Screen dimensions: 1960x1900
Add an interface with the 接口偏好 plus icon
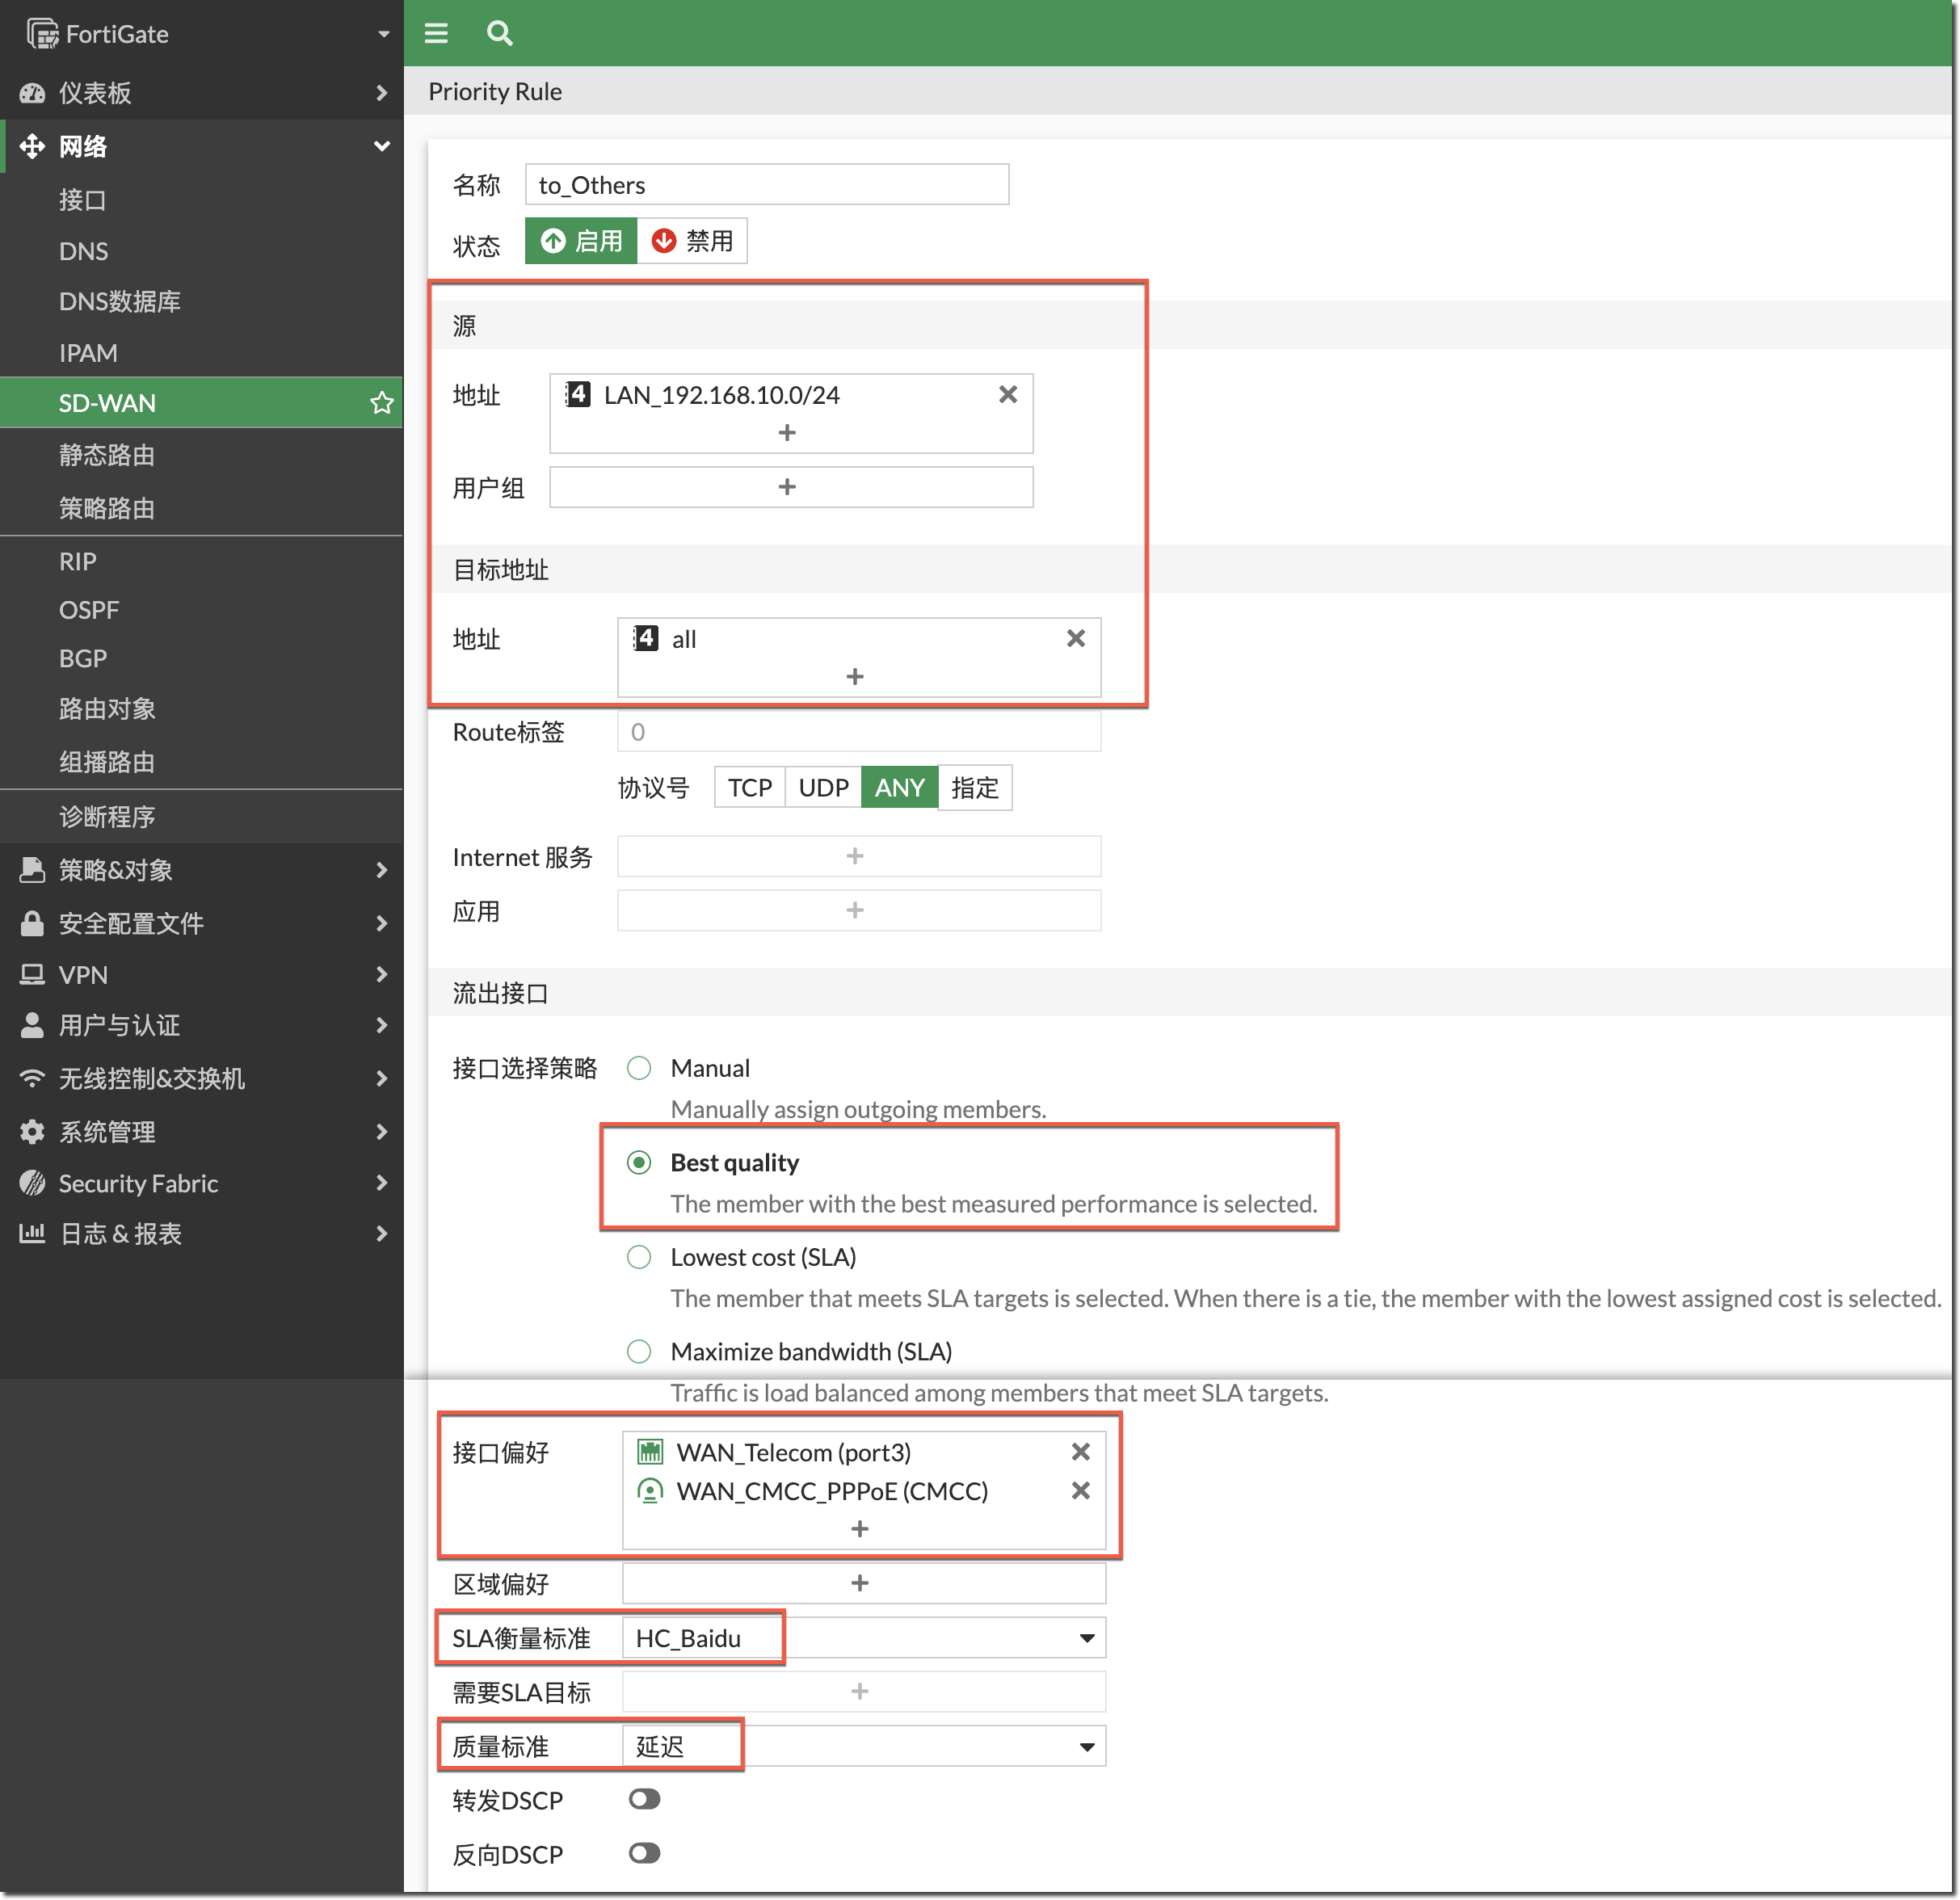pyautogui.click(x=859, y=1528)
